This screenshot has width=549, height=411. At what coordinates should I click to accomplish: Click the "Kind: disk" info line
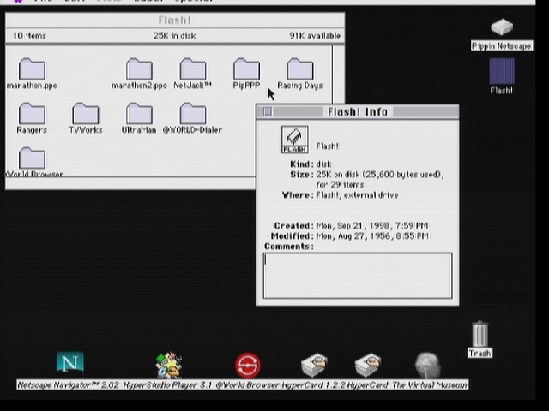coord(311,164)
